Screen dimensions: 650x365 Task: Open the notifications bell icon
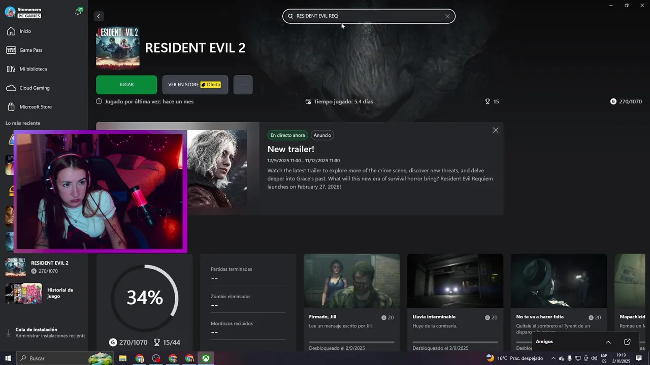click(78, 11)
